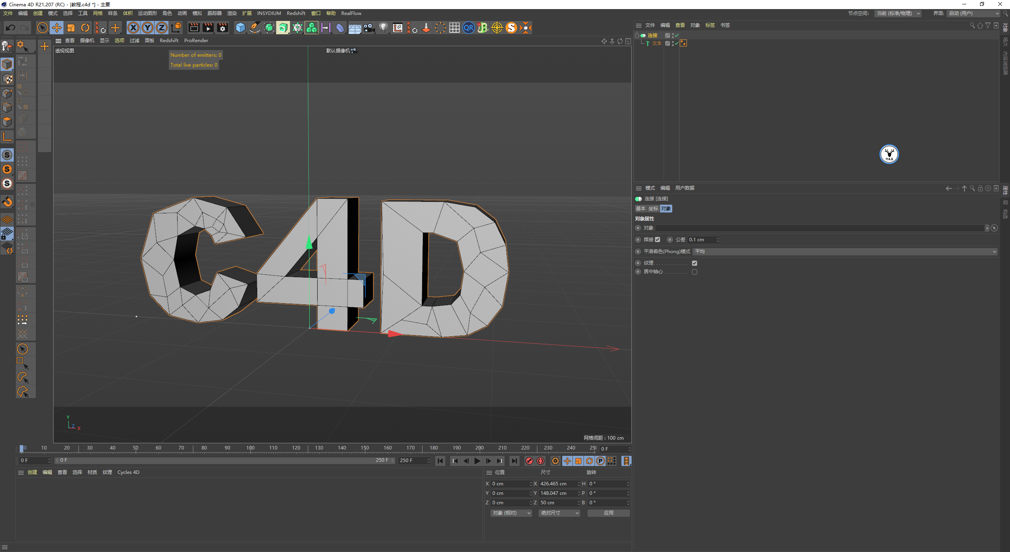Click the Cube primitive icon
Image resolution: width=1010 pixels, height=552 pixels.
[240, 28]
